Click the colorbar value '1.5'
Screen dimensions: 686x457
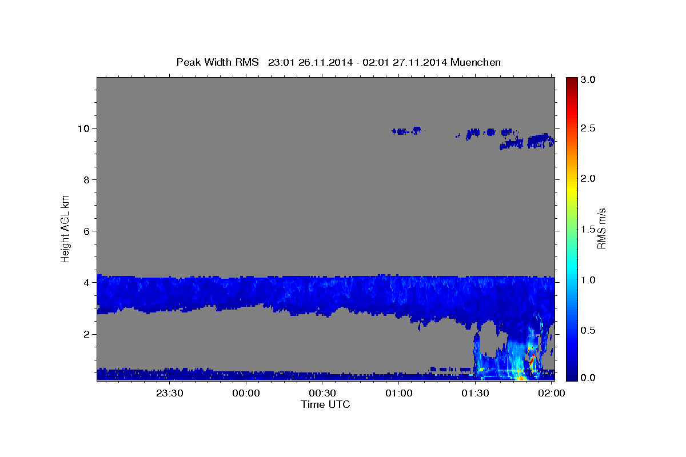tap(589, 229)
